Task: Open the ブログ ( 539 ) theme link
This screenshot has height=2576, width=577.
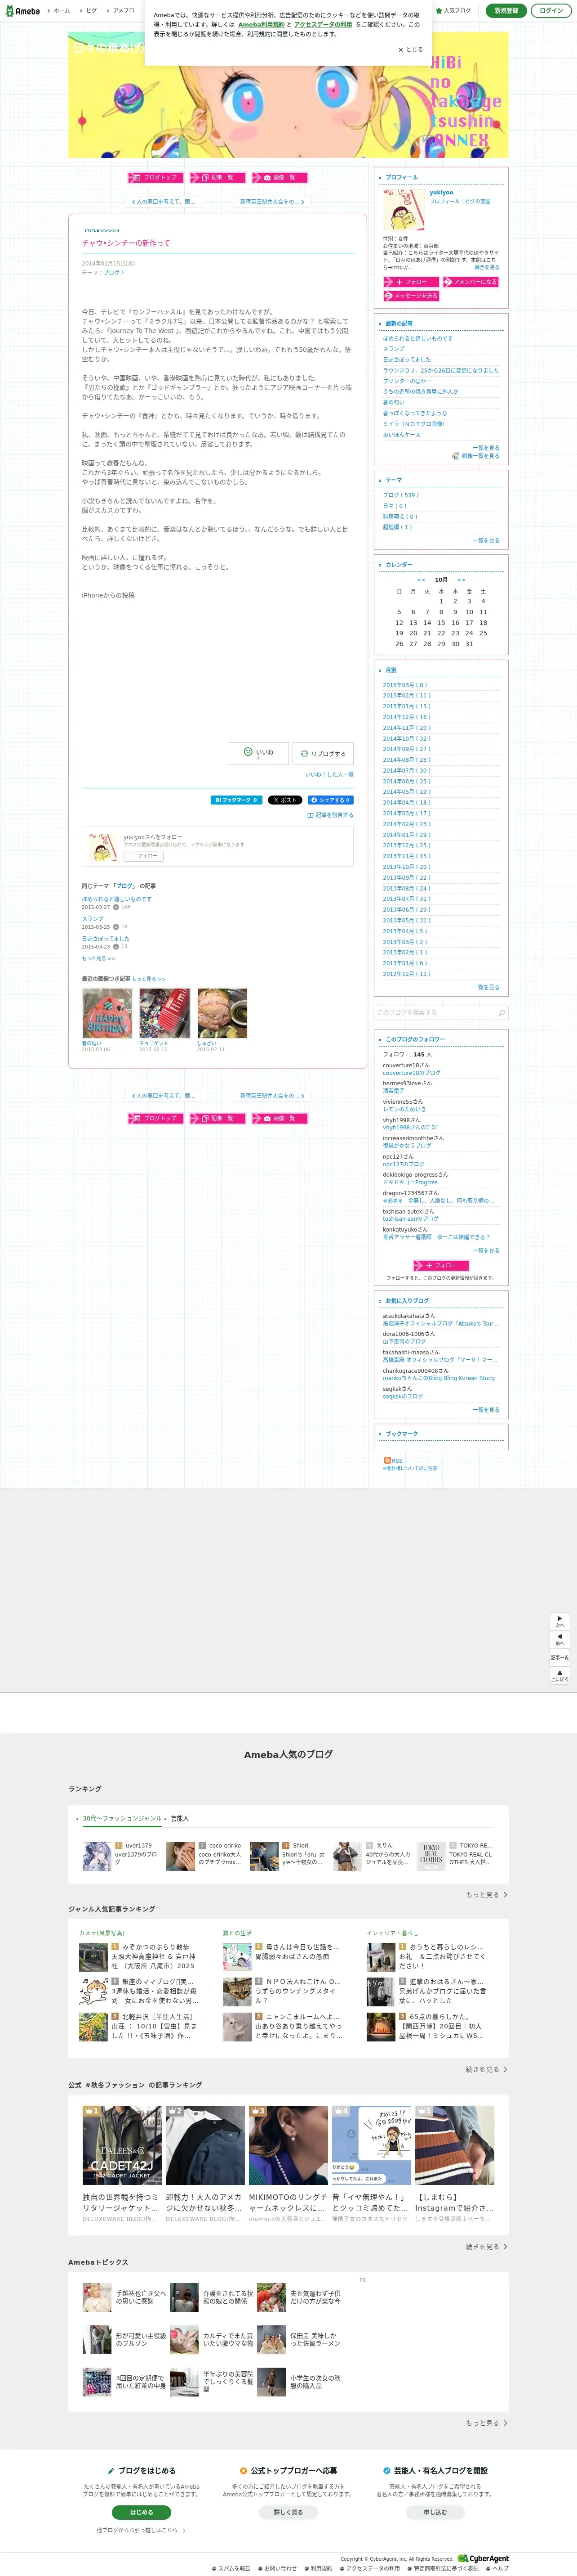Action: pyautogui.click(x=401, y=495)
